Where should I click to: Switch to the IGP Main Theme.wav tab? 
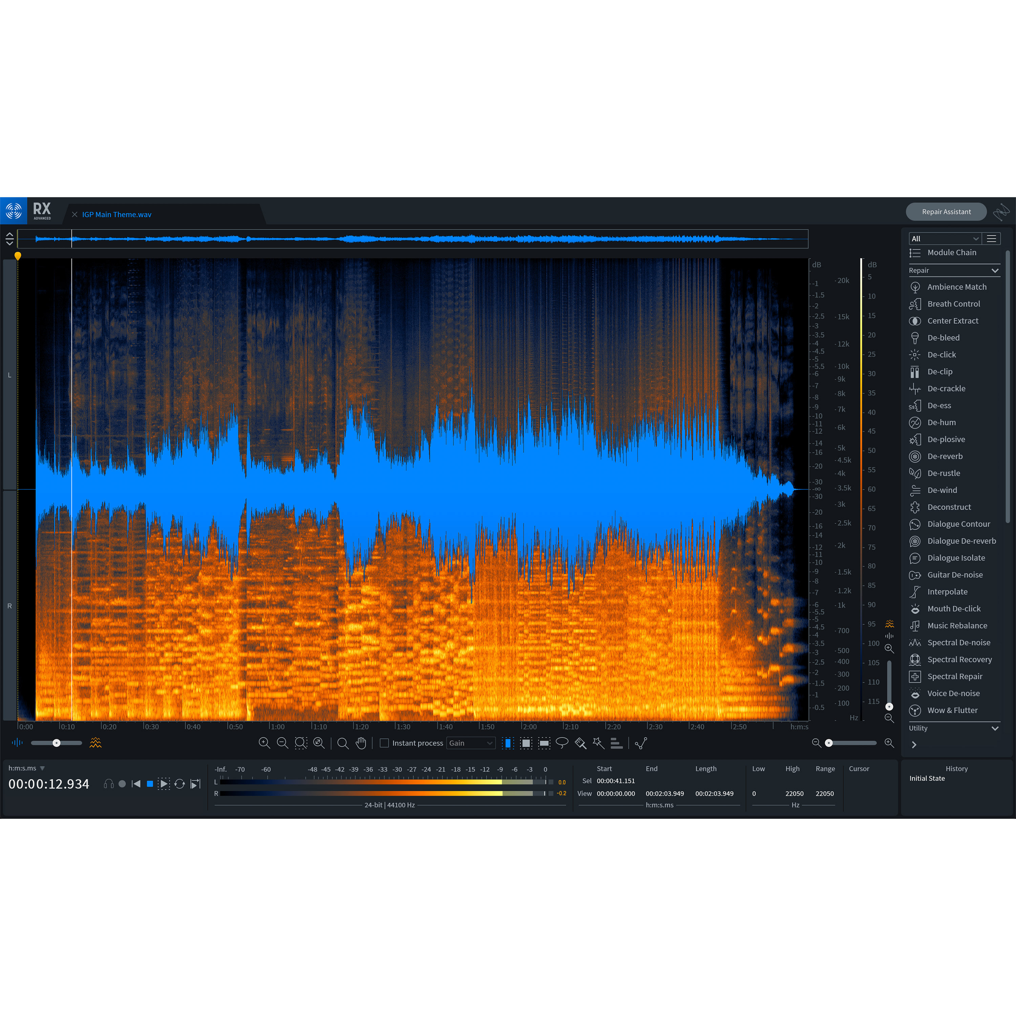pos(116,215)
